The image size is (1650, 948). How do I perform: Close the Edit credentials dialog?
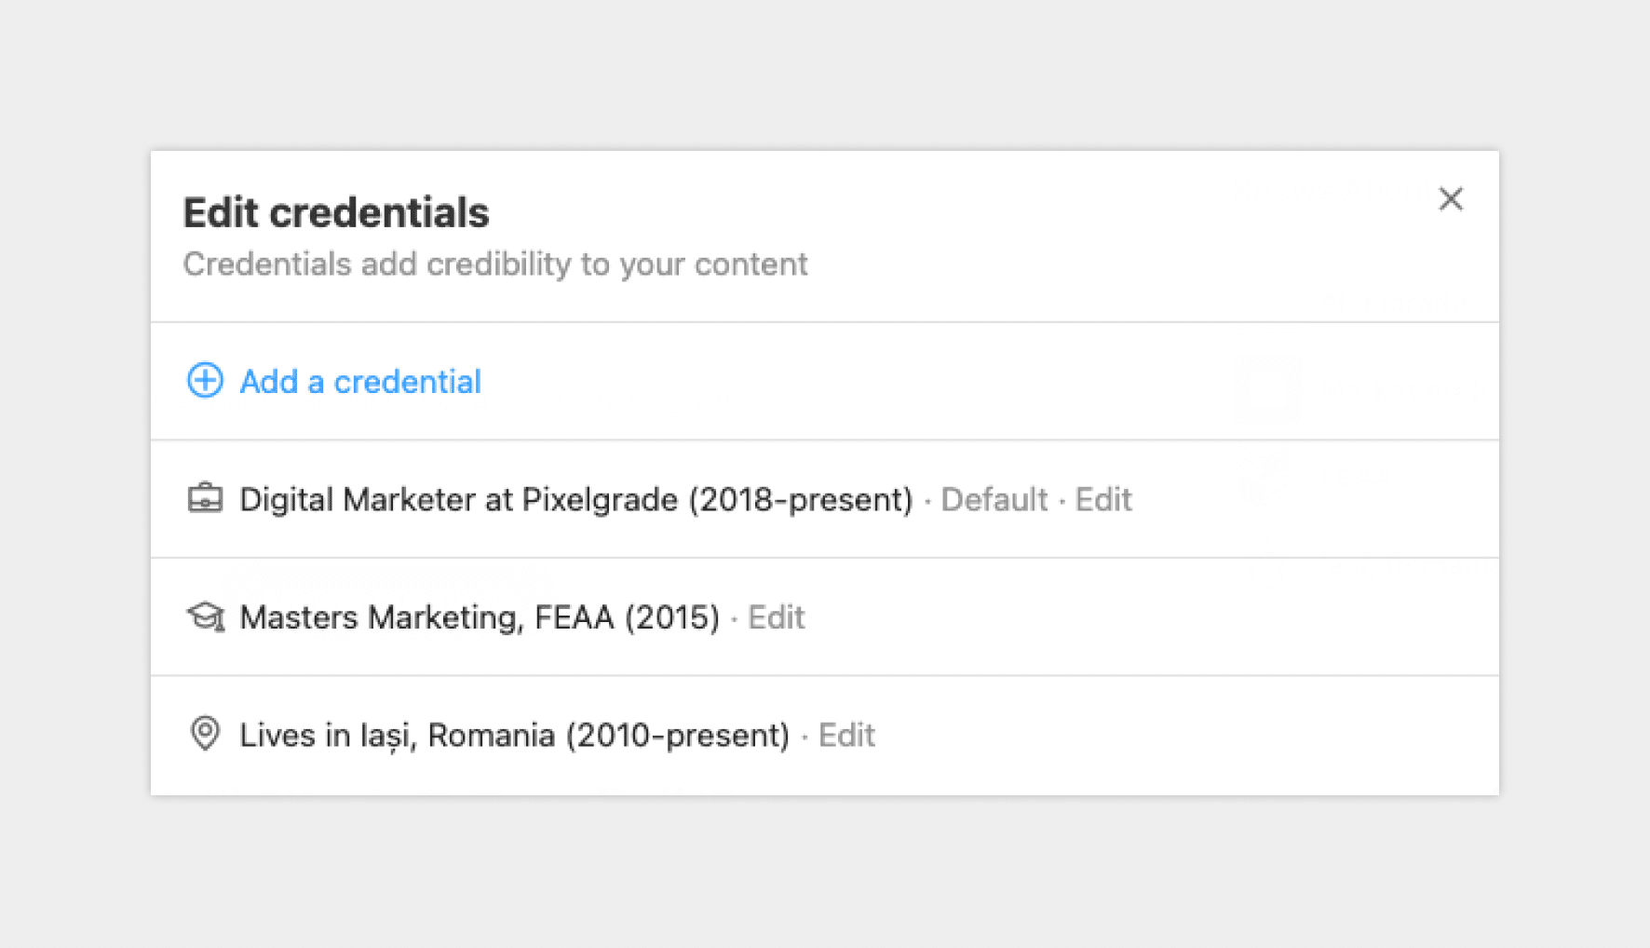(x=1450, y=198)
